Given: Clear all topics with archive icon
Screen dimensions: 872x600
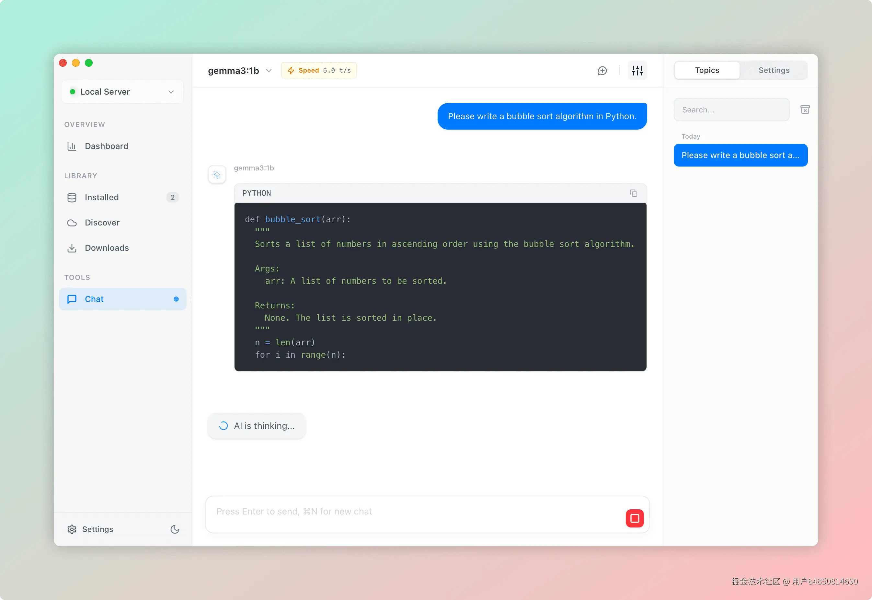Looking at the screenshot, I should click(x=805, y=110).
